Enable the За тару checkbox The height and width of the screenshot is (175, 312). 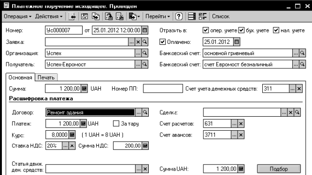tap(116, 123)
